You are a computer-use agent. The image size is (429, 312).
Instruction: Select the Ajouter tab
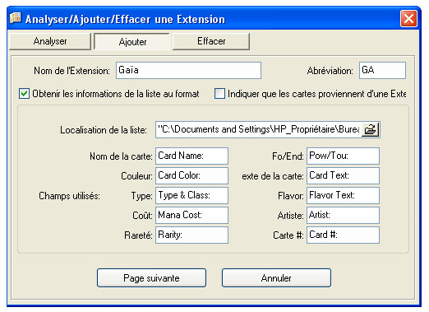click(132, 42)
